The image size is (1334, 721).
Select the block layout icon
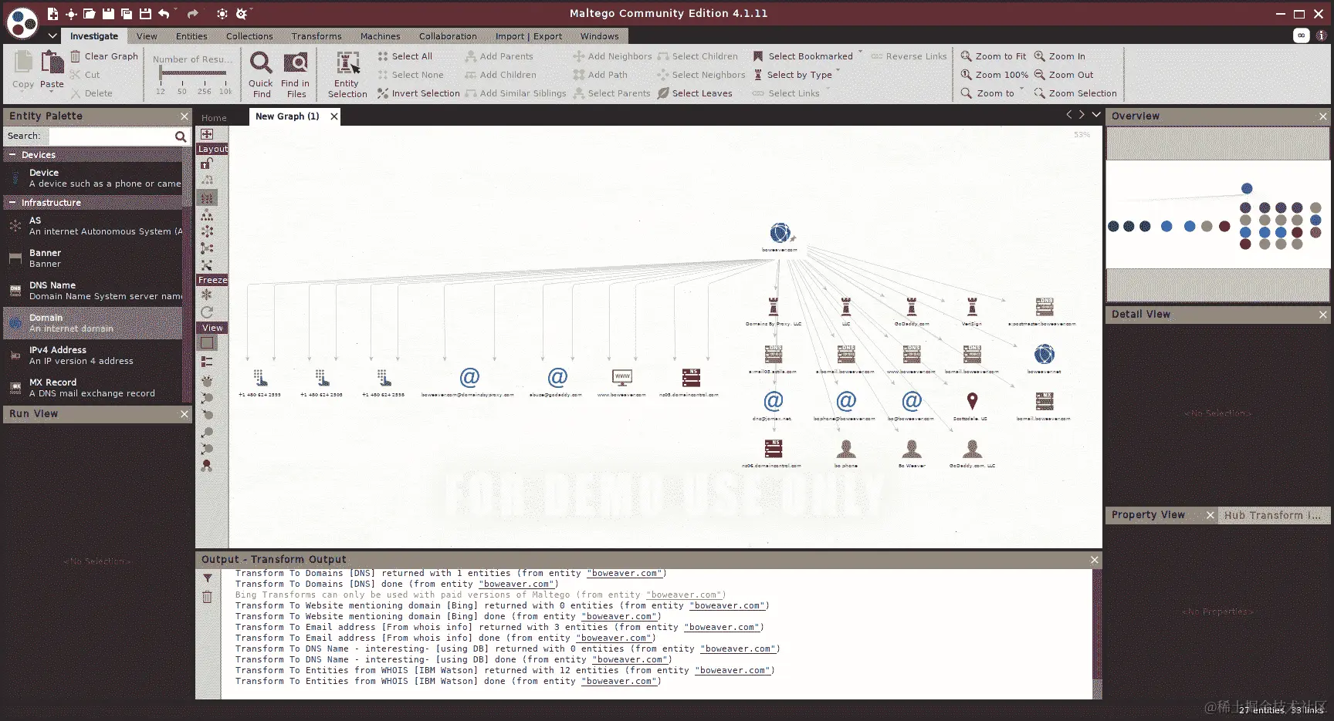point(207,198)
